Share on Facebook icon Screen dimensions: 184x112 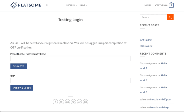click(x=55, y=102)
